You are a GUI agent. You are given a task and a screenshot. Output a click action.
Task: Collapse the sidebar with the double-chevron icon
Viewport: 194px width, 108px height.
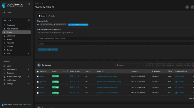(29, 4)
